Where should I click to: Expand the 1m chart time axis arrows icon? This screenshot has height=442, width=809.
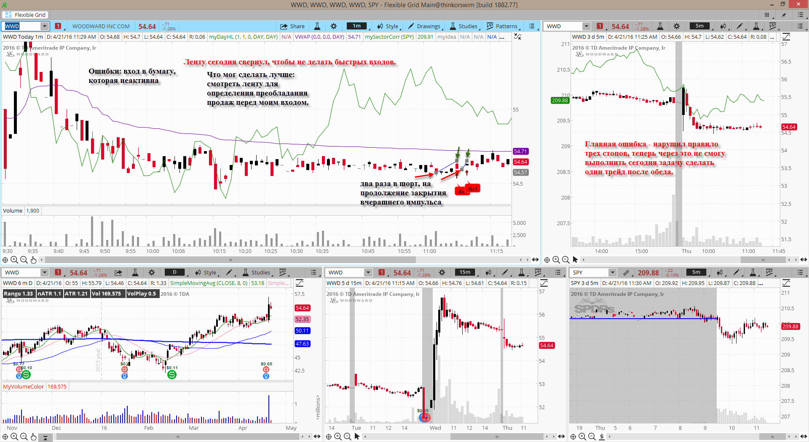(x=535, y=260)
